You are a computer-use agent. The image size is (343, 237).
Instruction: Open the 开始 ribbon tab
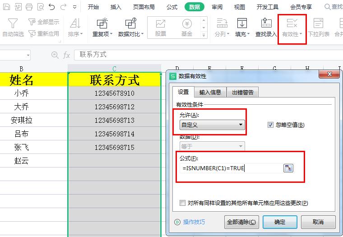pos(93,7)
